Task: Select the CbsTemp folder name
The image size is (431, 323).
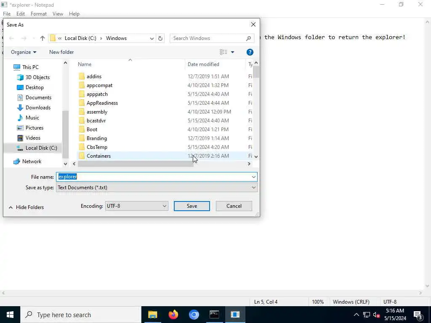Action: [97, 147]
